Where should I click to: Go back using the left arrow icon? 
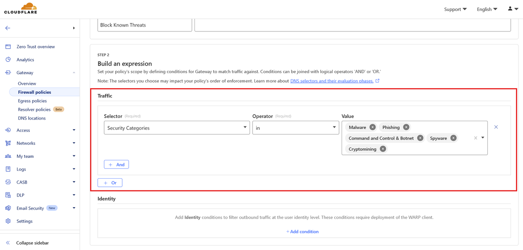8,28
